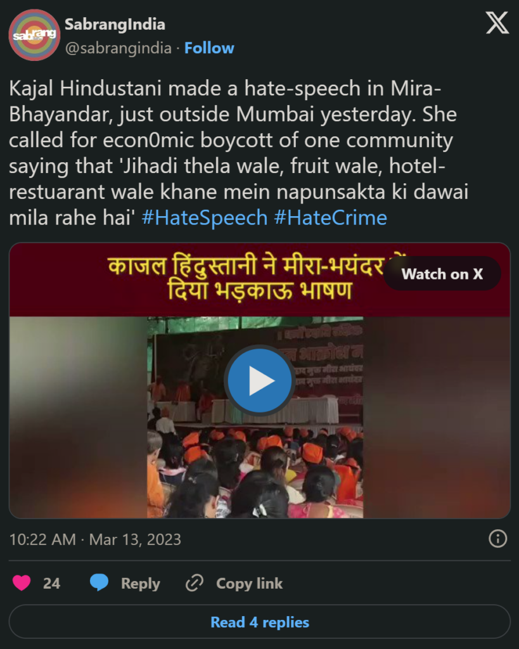Click the blue reply speech bubble icon
The image size is (519, 649).
[99, 582]
